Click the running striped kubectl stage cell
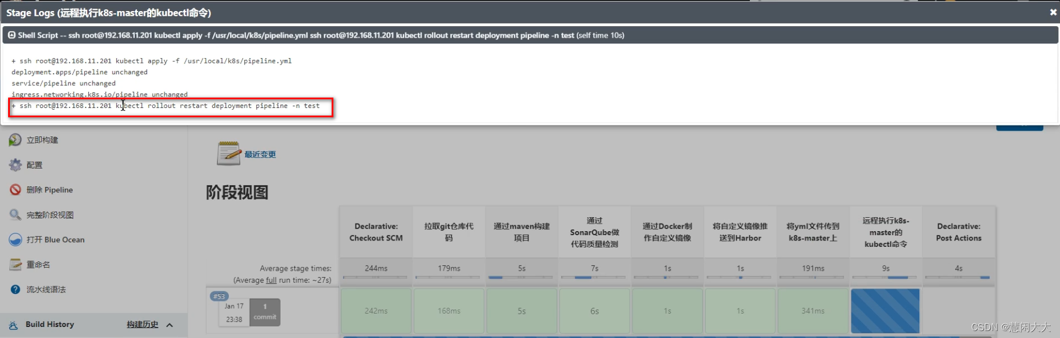The image size is (1060, 338). [x=885, y=311]
